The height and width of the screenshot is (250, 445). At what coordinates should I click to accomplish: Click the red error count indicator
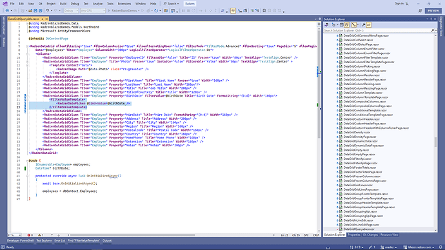[x=30, y=235]
